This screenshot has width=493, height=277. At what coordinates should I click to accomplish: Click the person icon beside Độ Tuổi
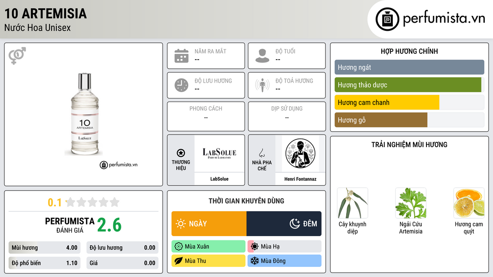262,56
